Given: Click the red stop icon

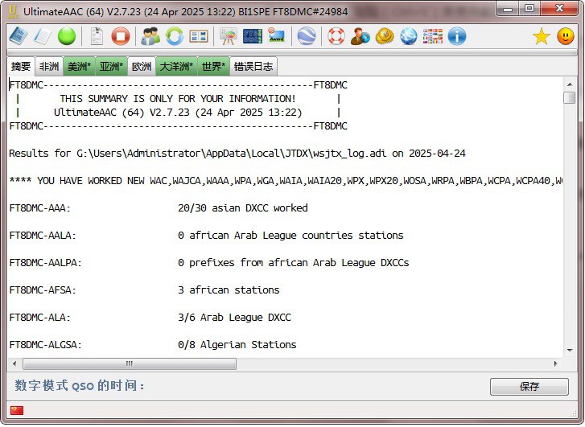Looking at the screenshot, I should click(121, 36).
